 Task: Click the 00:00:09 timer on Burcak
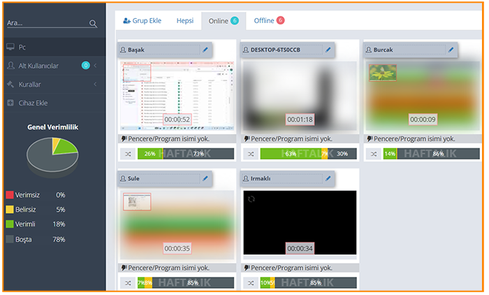click(423, 120)
